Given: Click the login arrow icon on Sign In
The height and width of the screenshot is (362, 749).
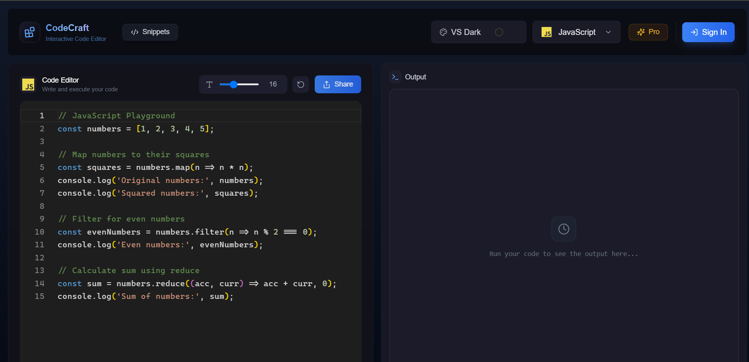Looking at the screenshot, I should coord(694,32).
